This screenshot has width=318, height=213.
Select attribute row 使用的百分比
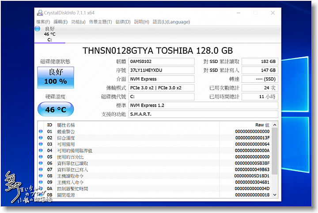pyautogui.click(x=154, y=157)
